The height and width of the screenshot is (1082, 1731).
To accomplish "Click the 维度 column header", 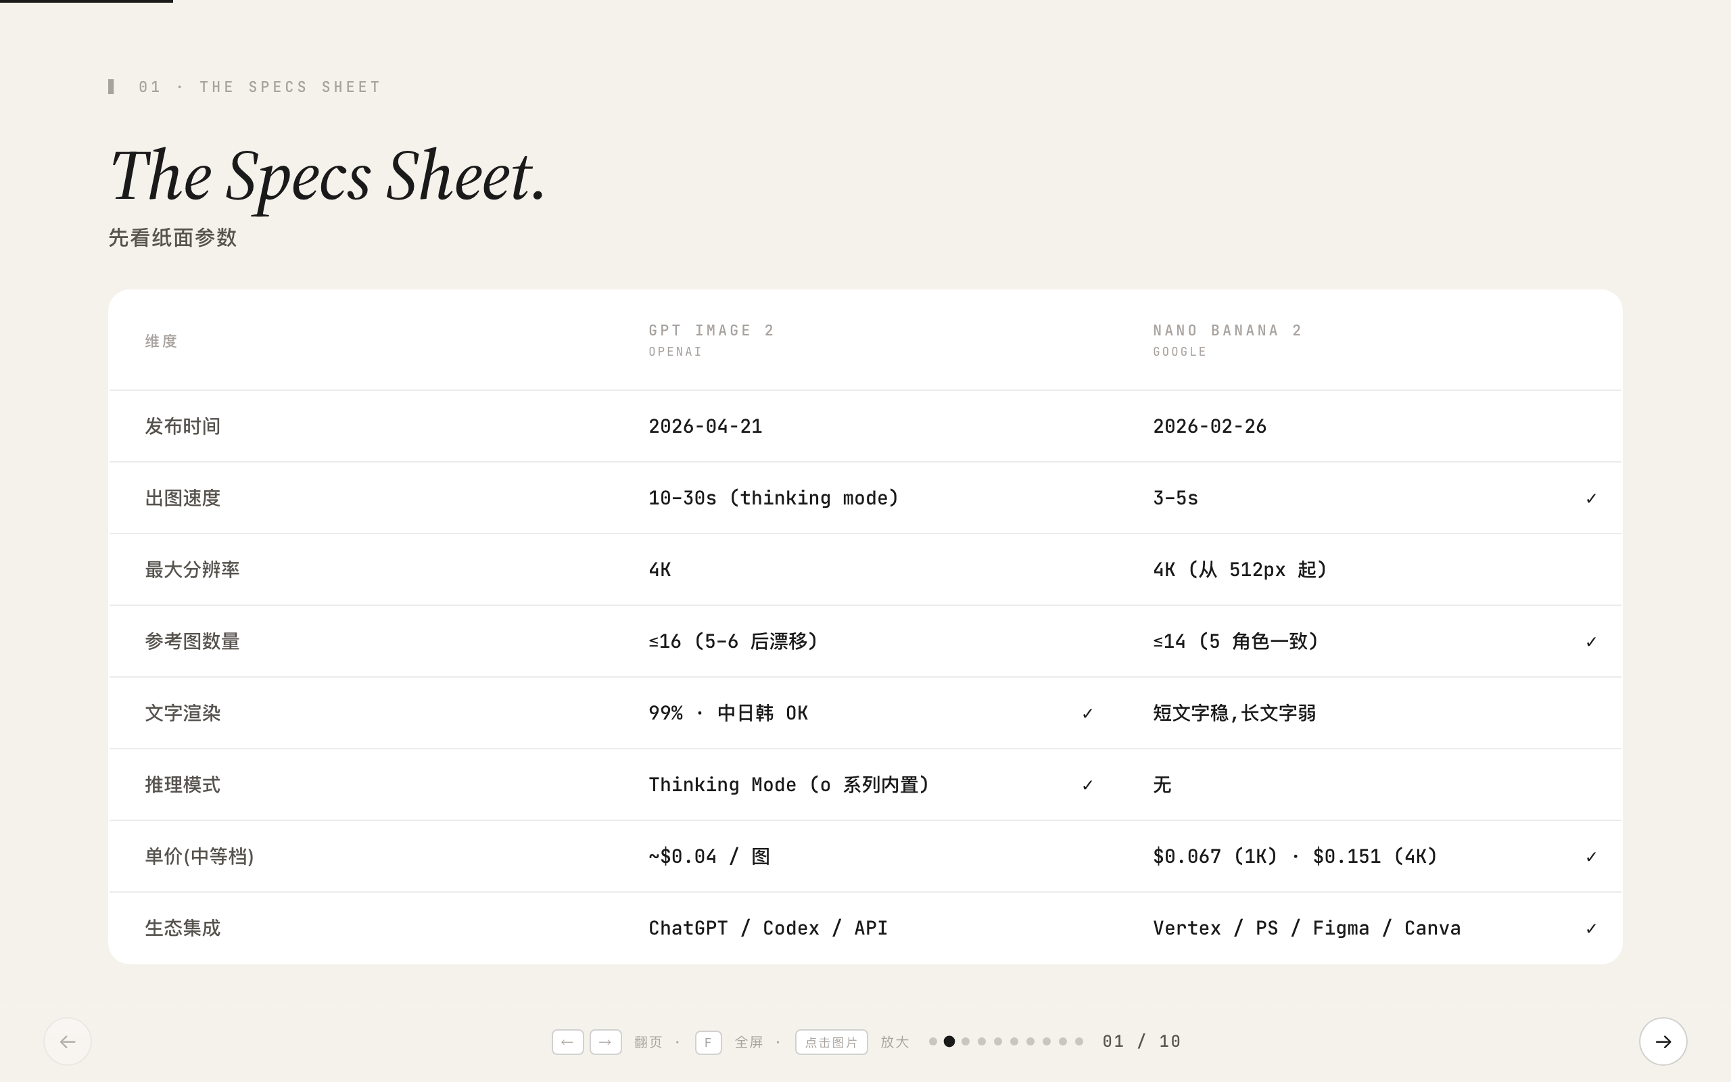I will [161, 341].
